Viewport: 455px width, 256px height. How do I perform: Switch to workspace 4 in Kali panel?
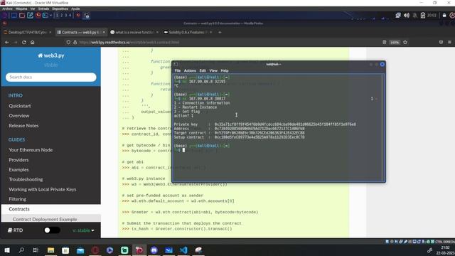(x=70, y=16)
